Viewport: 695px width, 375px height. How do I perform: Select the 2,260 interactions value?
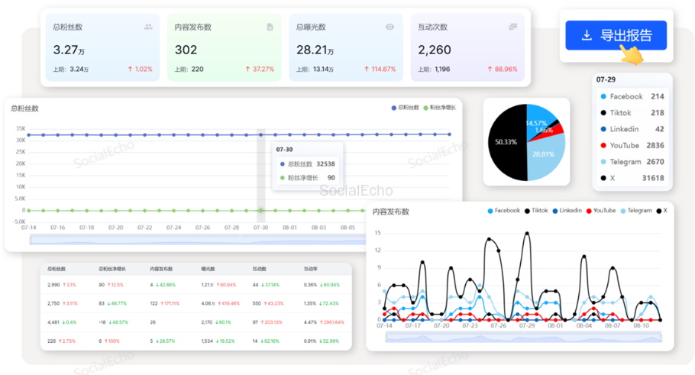435,50
